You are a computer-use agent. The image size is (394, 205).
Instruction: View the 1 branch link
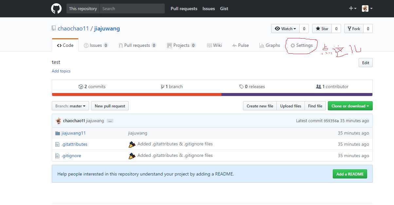172,86
